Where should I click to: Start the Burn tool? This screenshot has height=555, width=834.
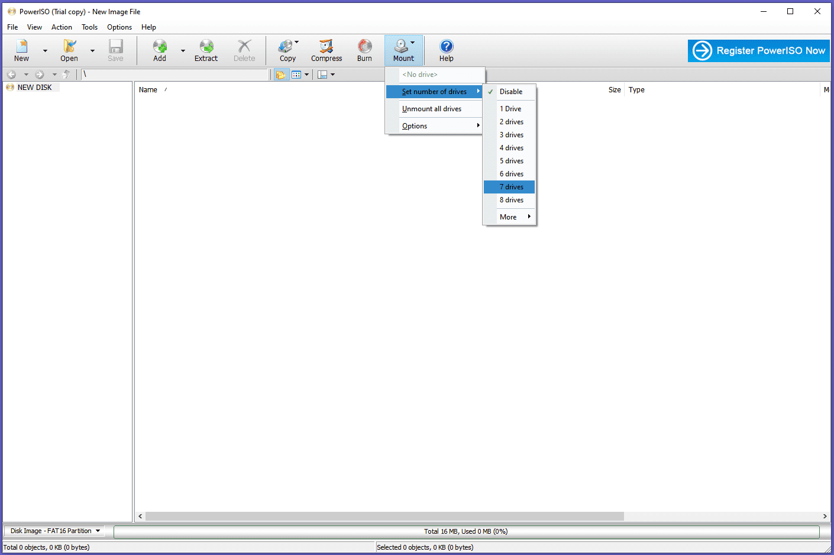click(365, 50)
